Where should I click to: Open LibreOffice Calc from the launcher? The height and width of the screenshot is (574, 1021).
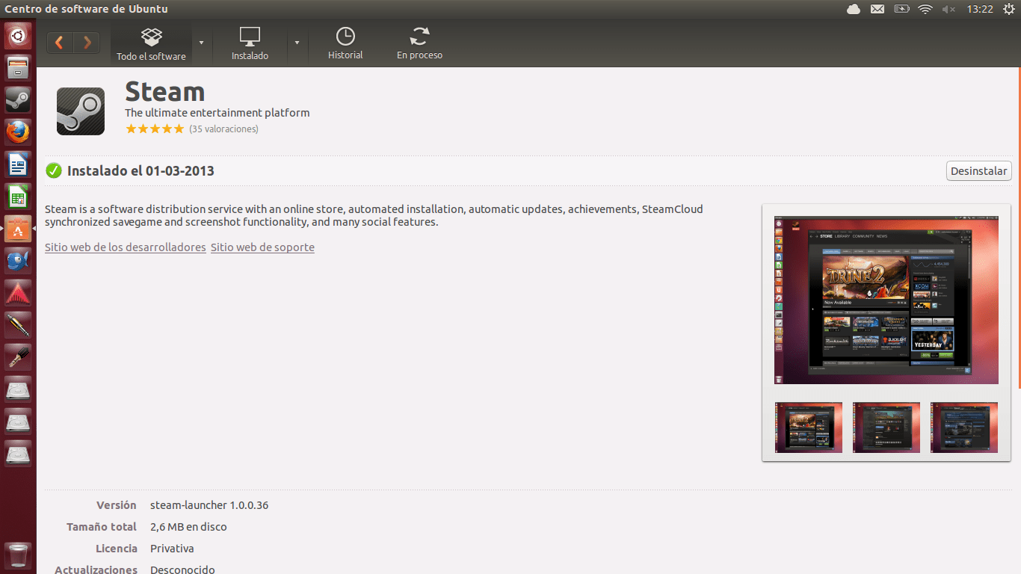[x=18, y=197]
